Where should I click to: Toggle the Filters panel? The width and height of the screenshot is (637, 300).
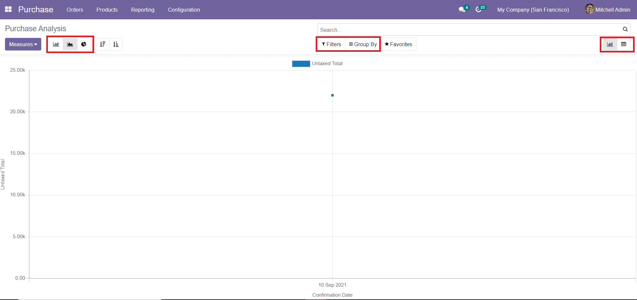pyautogui.click(x=331, y=44)
